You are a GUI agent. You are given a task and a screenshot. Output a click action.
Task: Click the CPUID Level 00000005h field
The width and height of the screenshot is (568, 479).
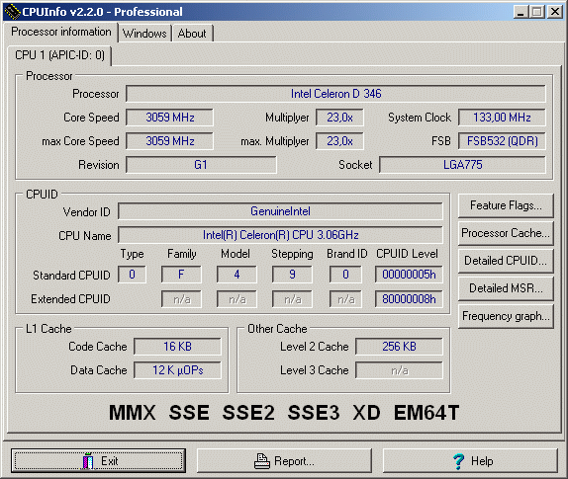pos(409,275)
